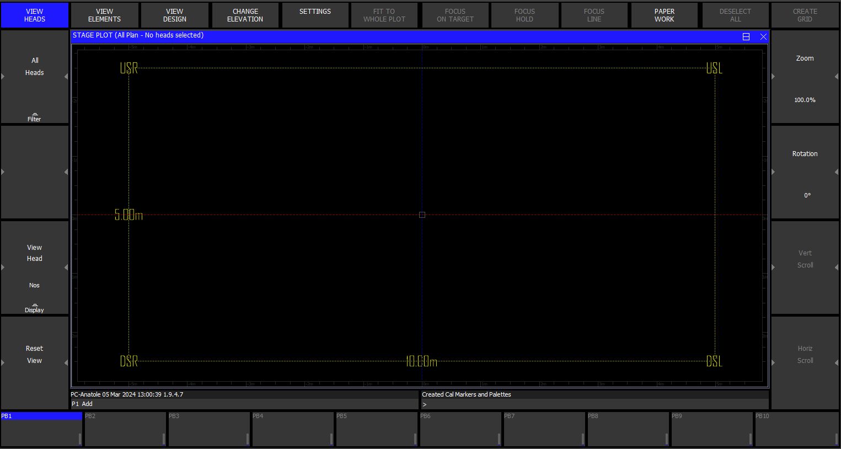Viewport: 841px width, 449px height.
Task: Click the DSR stage corner marker
Action: tap(129, 361)
